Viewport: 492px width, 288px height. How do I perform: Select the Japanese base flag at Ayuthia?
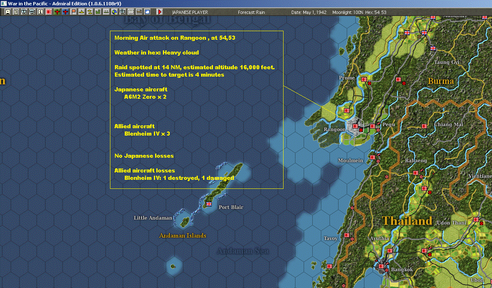390,251
